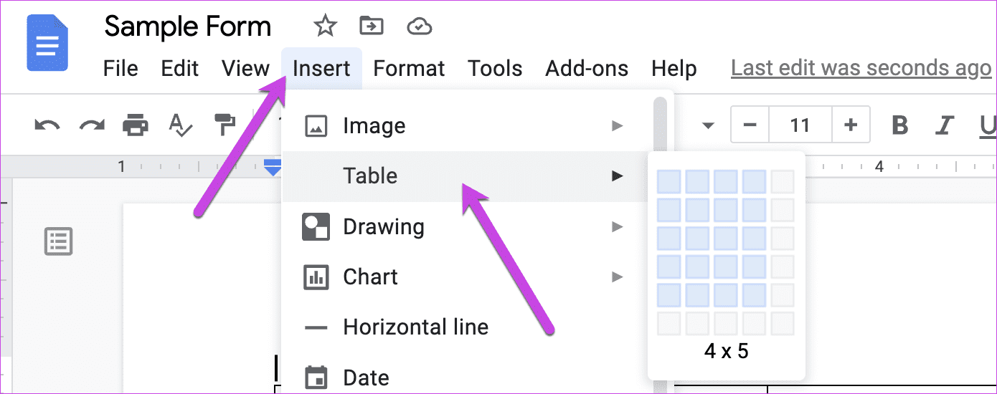This screenshot has height=394, width=997.
Task: Open the Format menu
Action: [409, 69]
